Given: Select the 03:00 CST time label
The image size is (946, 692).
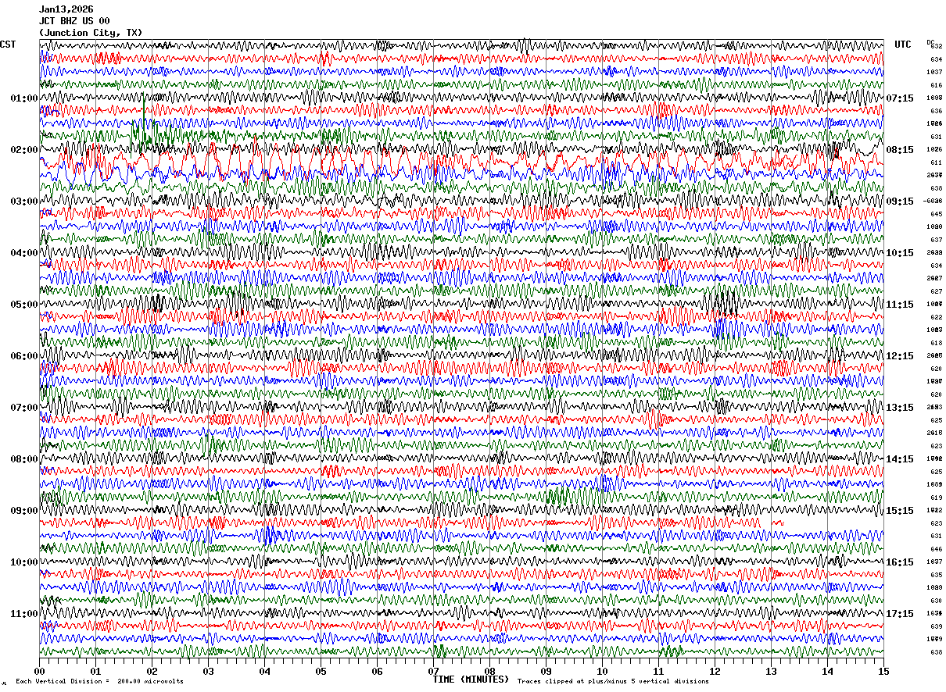Looking at the screenshot, I should [x=24, y=202].
